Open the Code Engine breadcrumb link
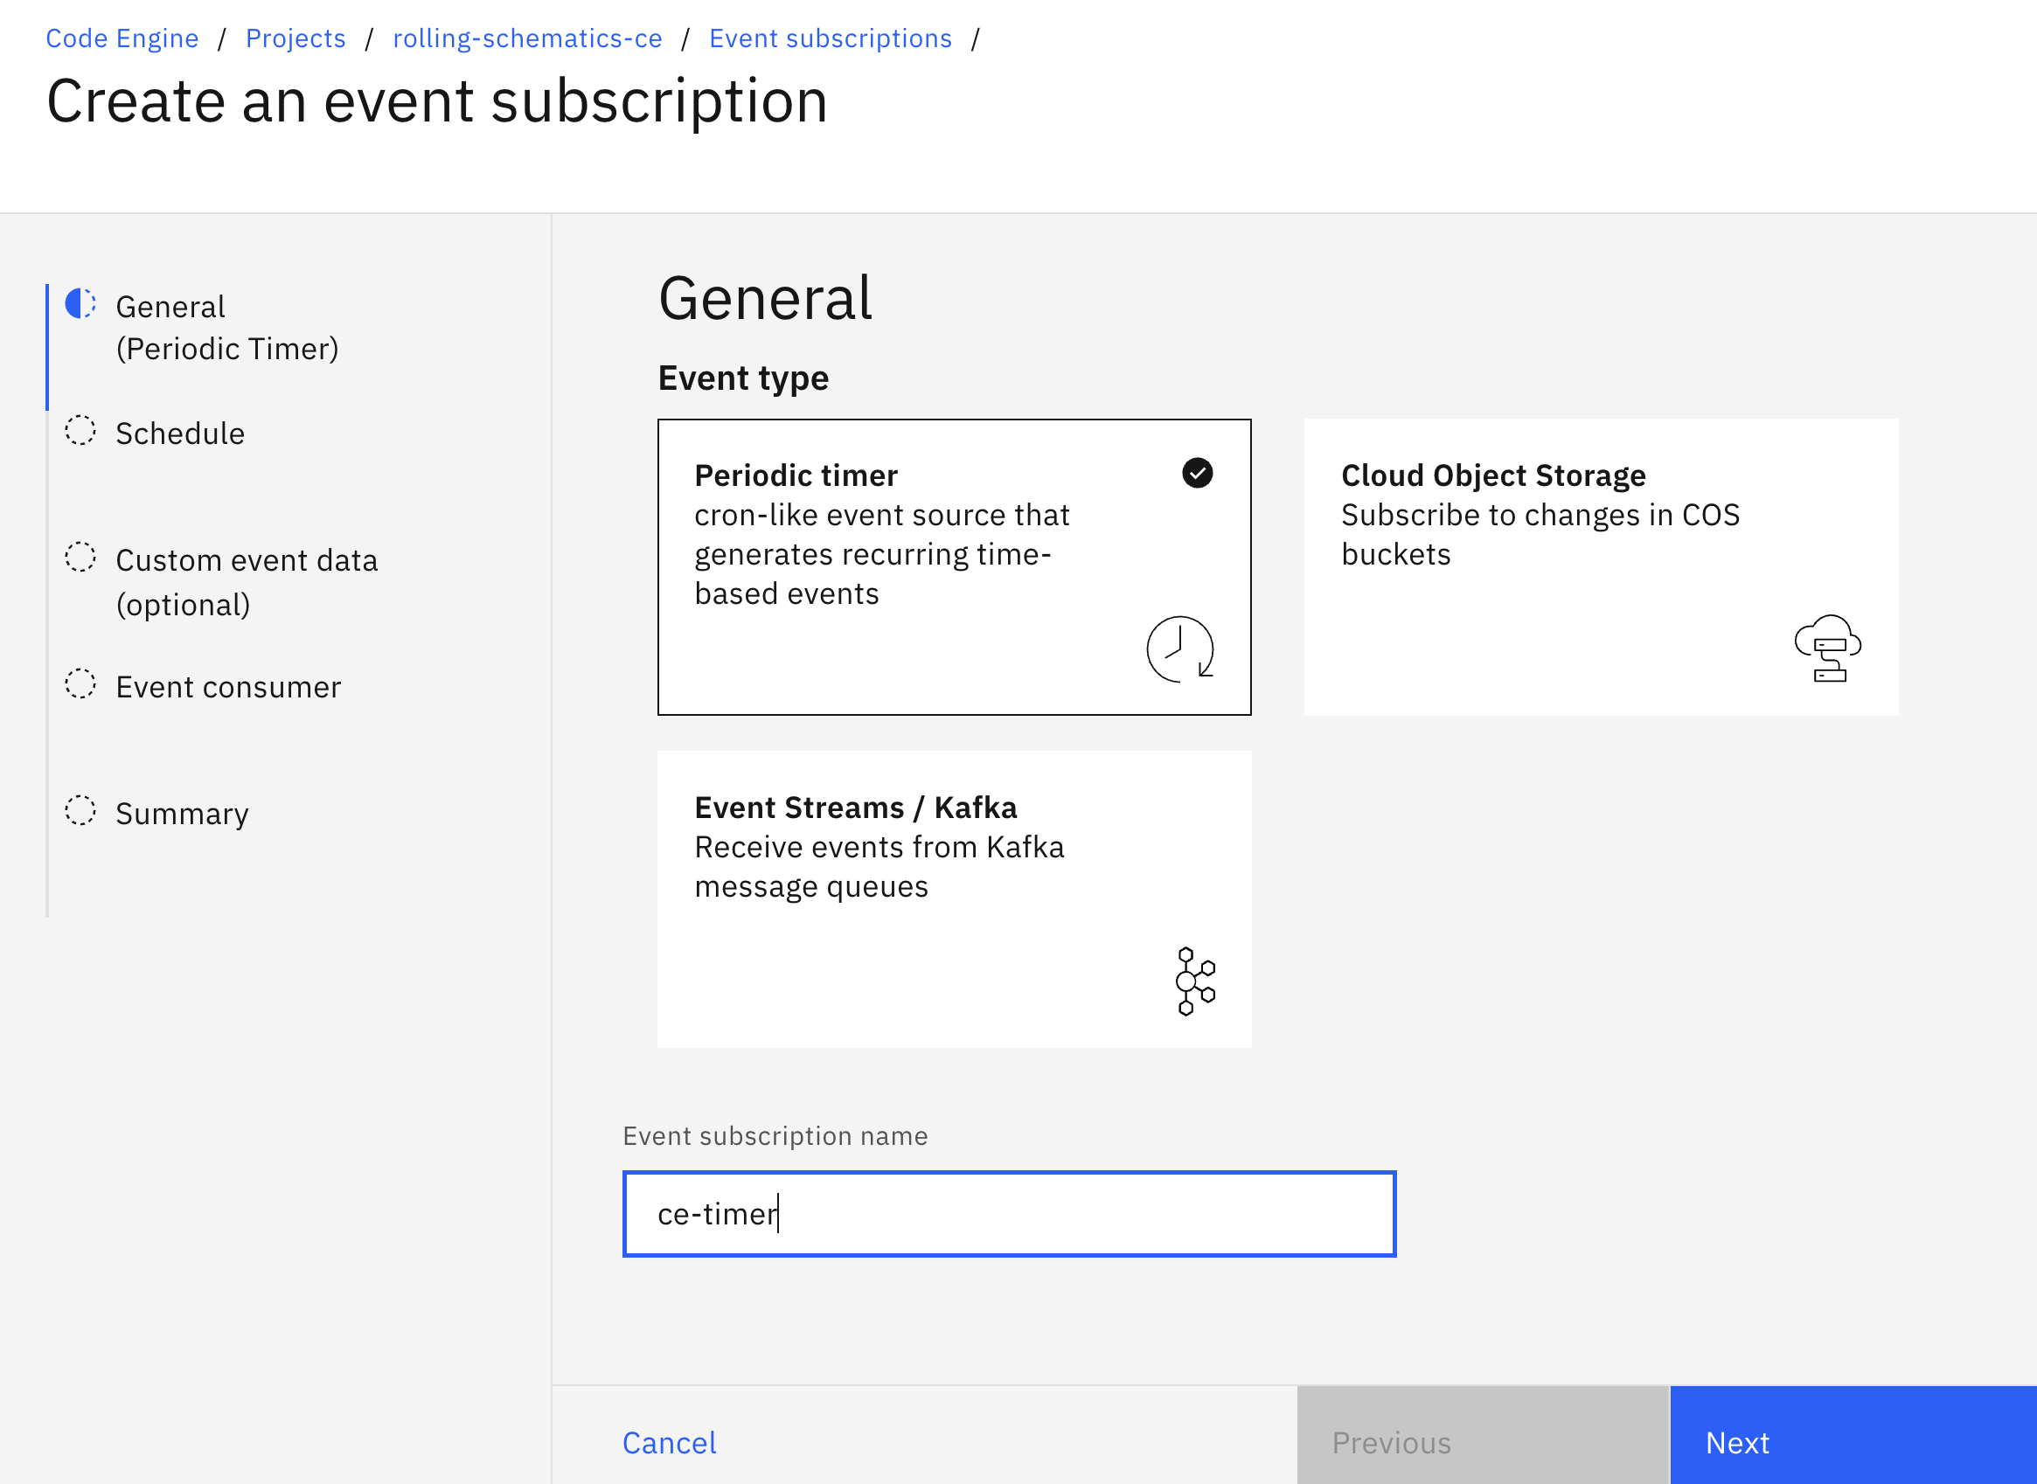The height and width of the screenshot is (1484, 2037). [122, 38]
